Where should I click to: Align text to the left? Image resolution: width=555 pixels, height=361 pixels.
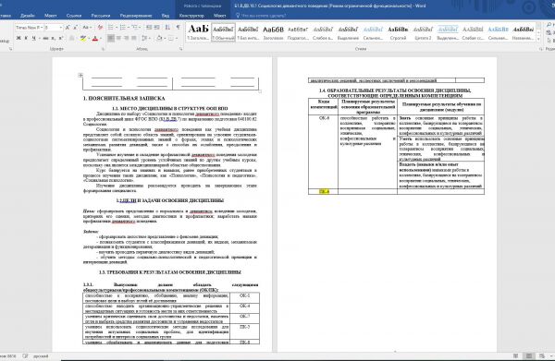pos(111,38)
